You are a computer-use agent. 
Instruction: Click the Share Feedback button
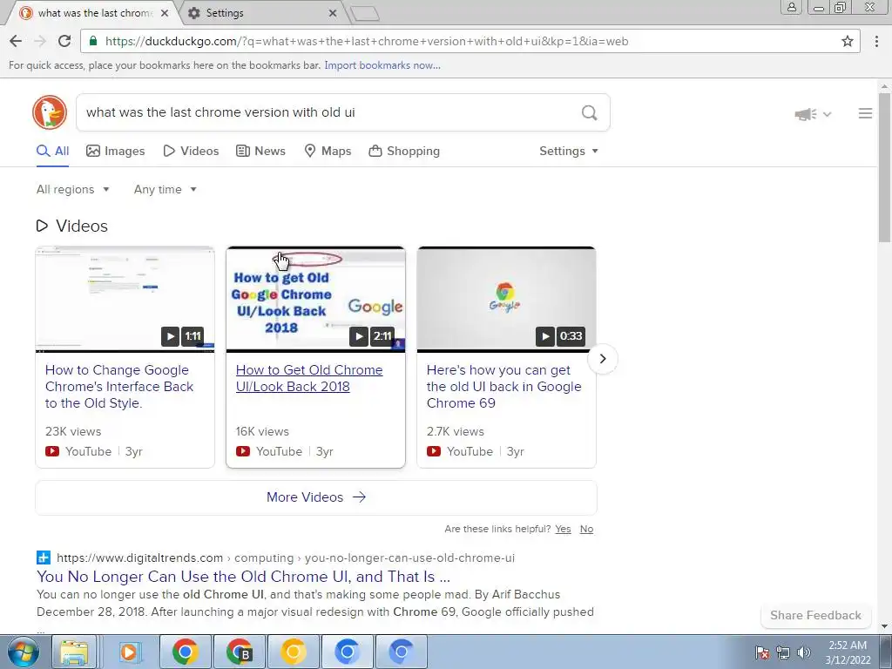[x=815, y=616]
